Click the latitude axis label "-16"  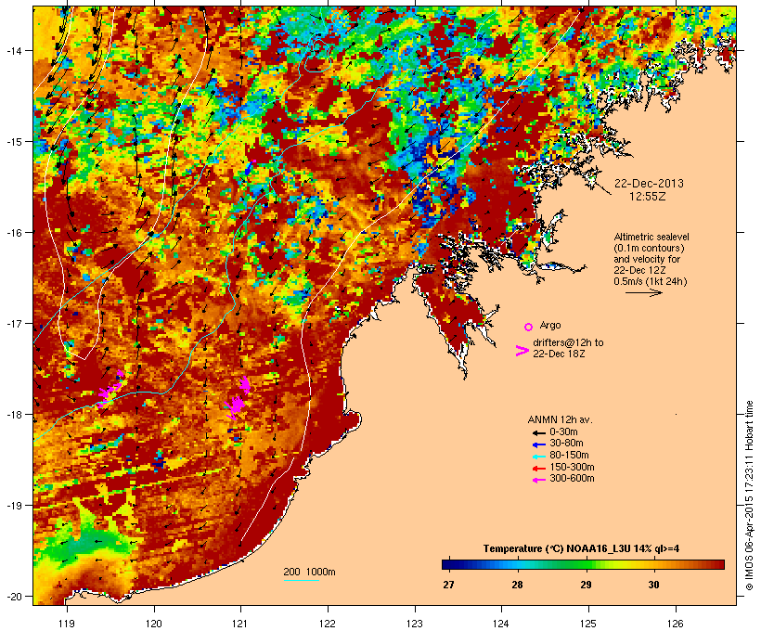(x=13, y=233)
